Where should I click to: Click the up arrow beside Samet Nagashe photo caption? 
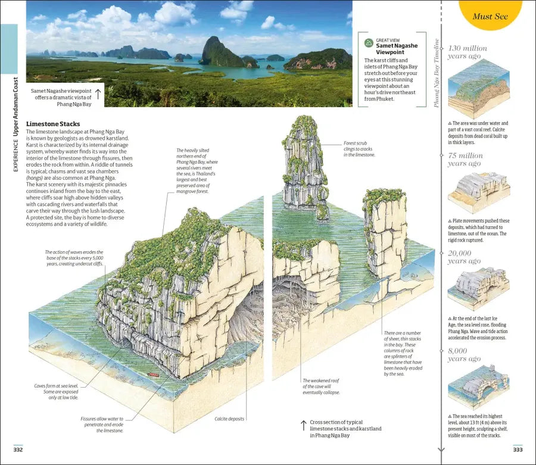[x=98, y=94]
